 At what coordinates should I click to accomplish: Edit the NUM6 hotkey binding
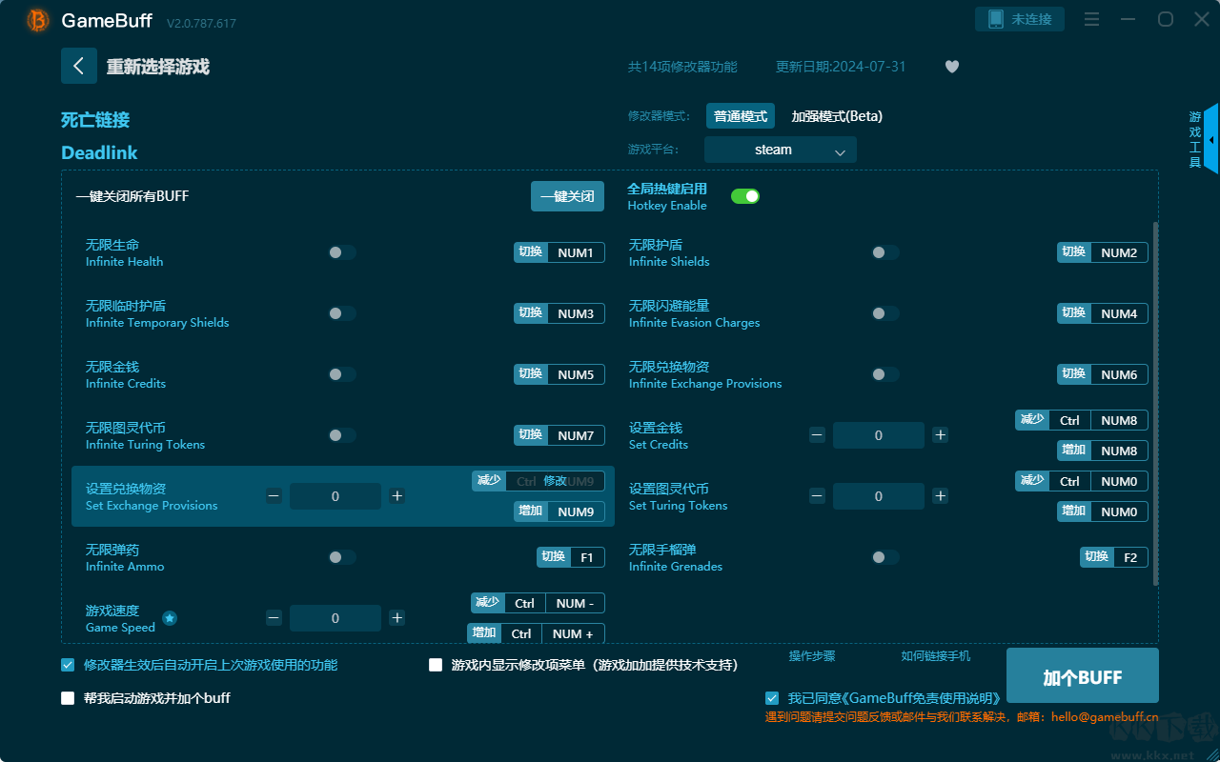[x=1119, y=374]
